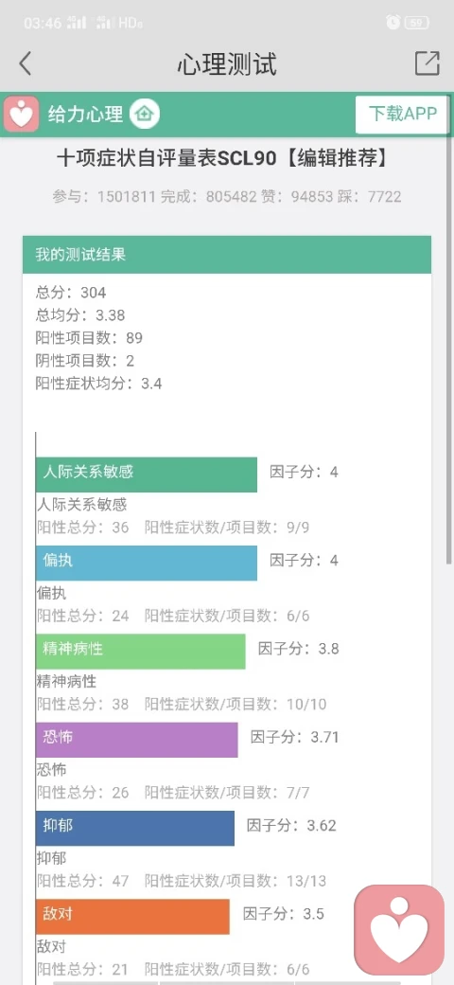Tap the back arrow icon

pos(25,63)
